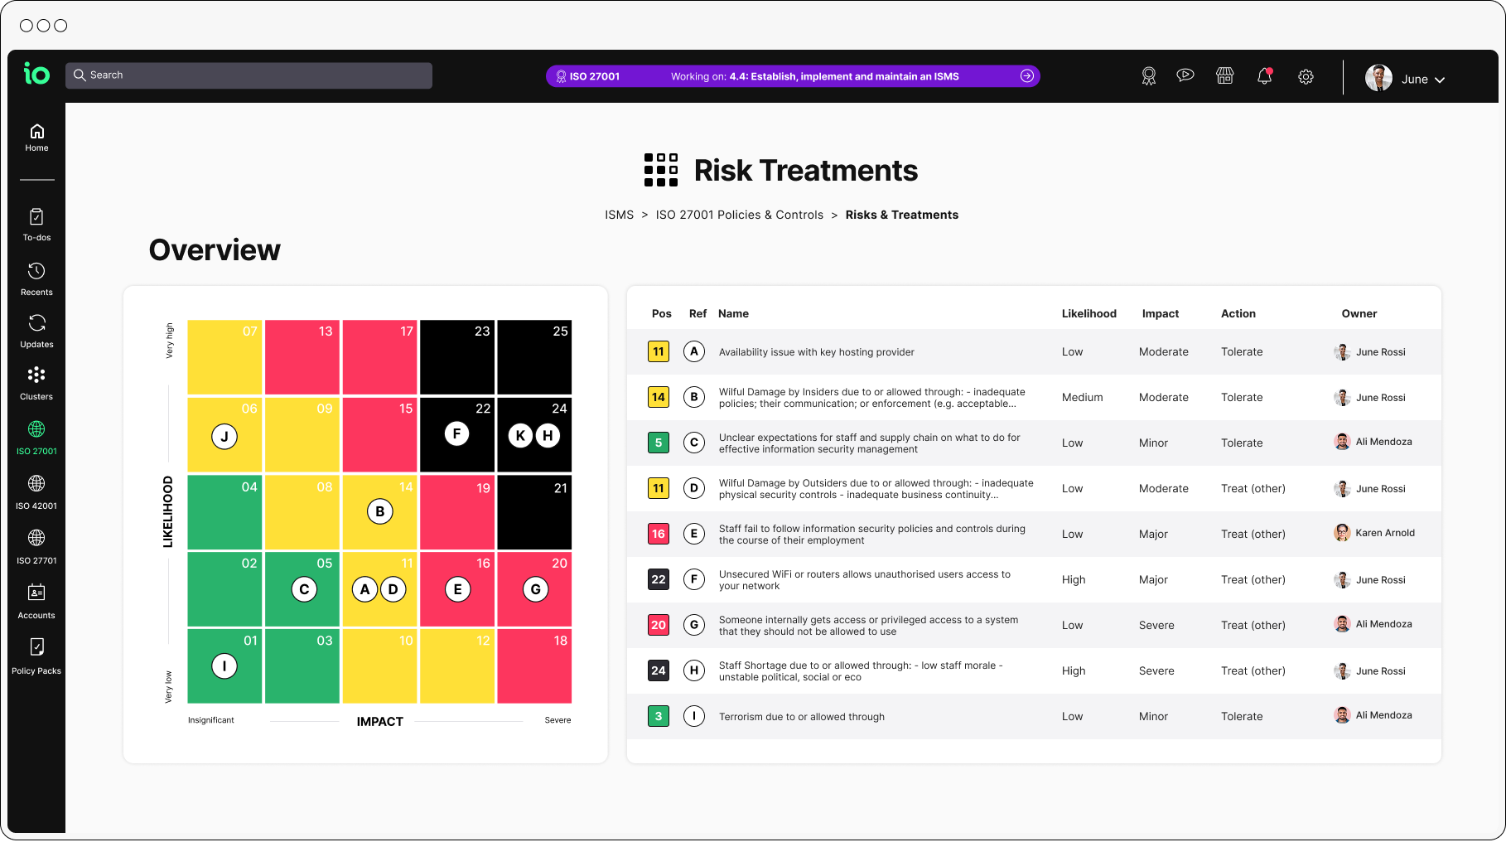
Task: Go to ISMS via the breadcrumb
Action: point(620,215)
